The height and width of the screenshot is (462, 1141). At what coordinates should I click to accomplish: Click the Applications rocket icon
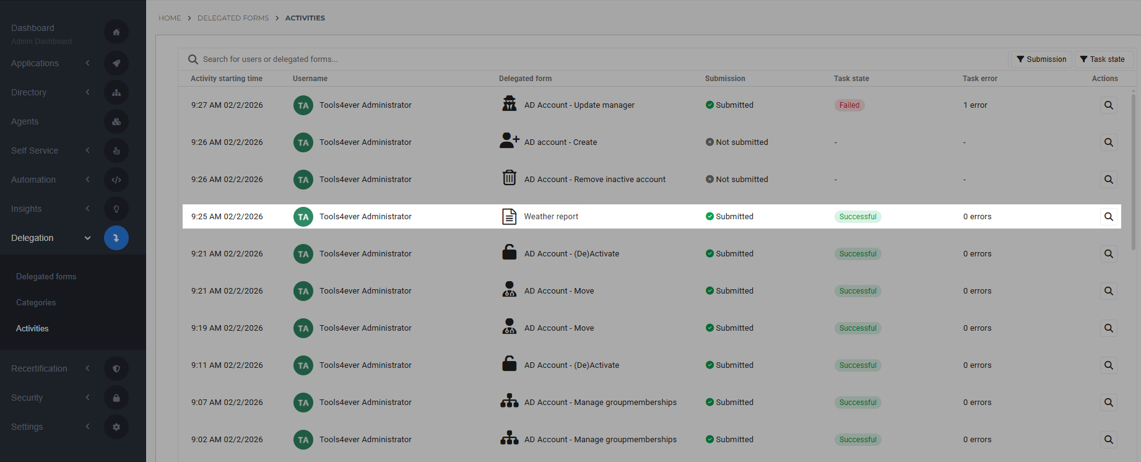tap(116, 63)
